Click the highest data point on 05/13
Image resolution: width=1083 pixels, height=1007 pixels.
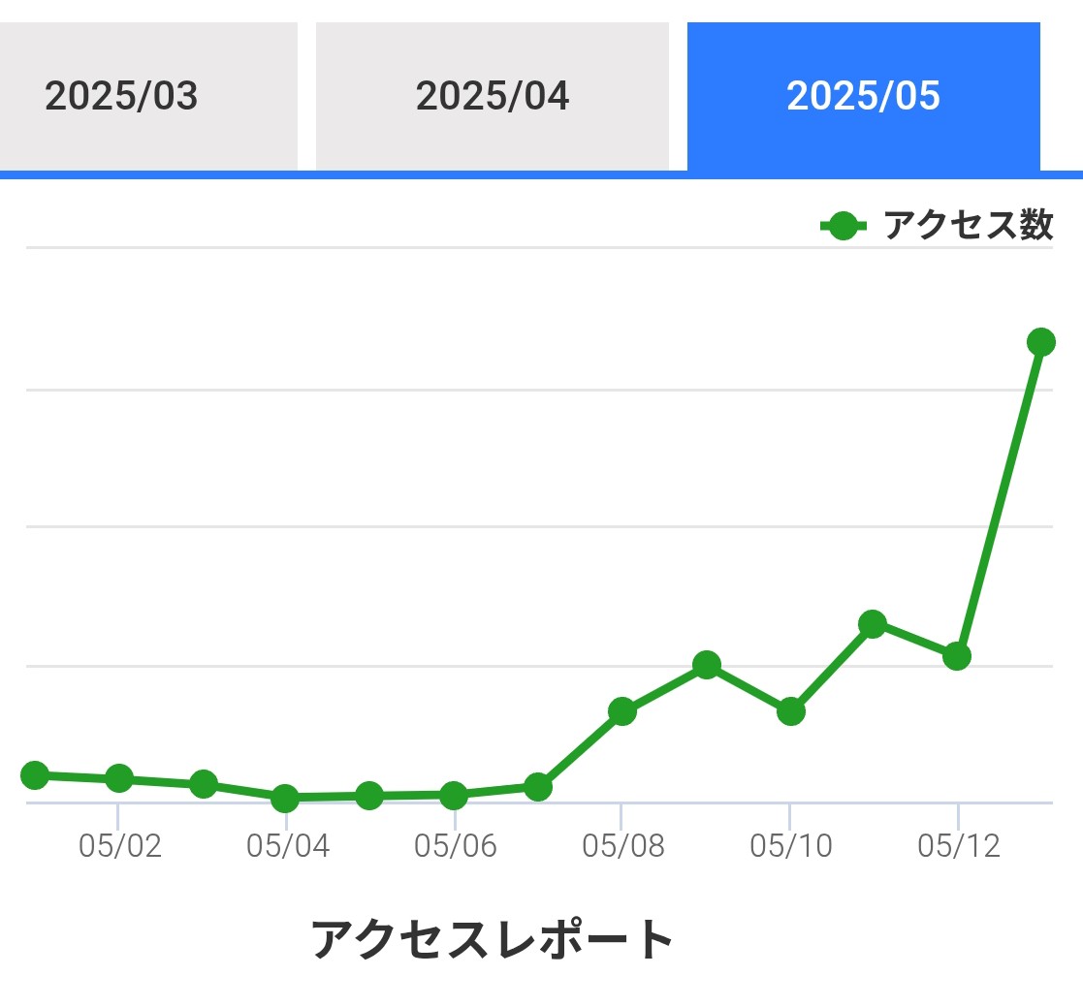point(1041,342)
